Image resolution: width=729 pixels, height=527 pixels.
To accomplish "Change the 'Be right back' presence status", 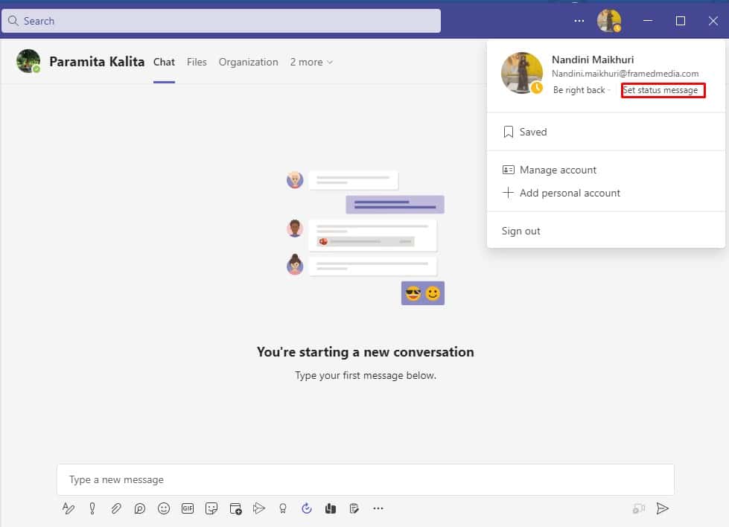I will tap(581, 89).
